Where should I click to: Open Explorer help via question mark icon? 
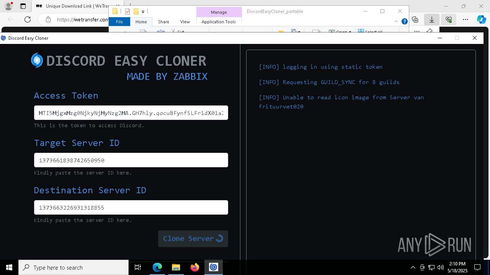(x=404, y=21)
